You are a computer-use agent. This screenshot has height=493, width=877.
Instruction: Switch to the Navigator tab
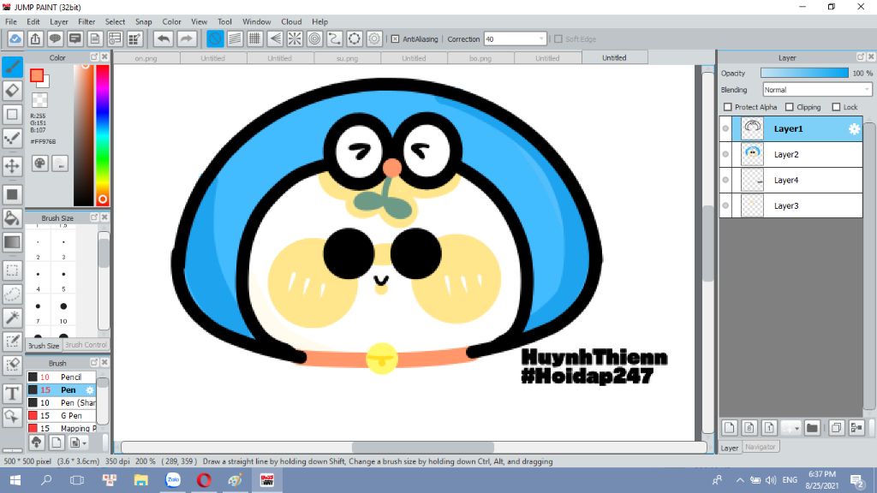tap(761, 447)
